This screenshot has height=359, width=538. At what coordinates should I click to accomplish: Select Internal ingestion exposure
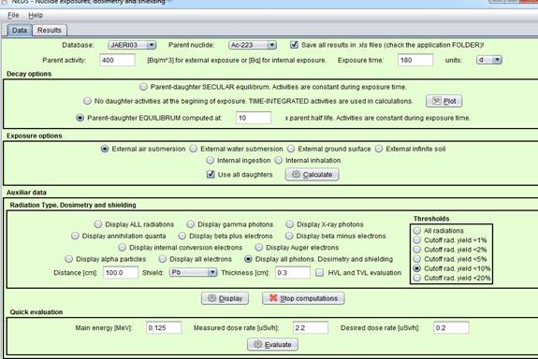pos(210,160)
